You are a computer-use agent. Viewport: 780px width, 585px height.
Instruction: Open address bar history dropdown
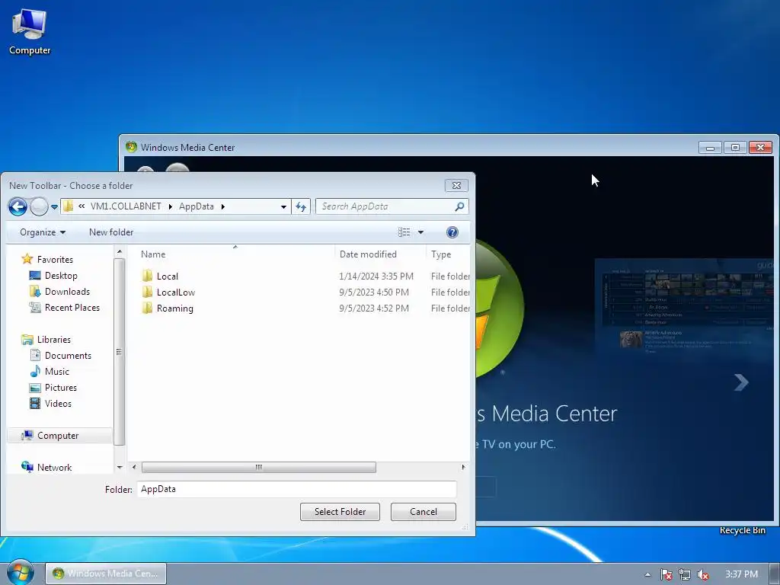(283, 206)
